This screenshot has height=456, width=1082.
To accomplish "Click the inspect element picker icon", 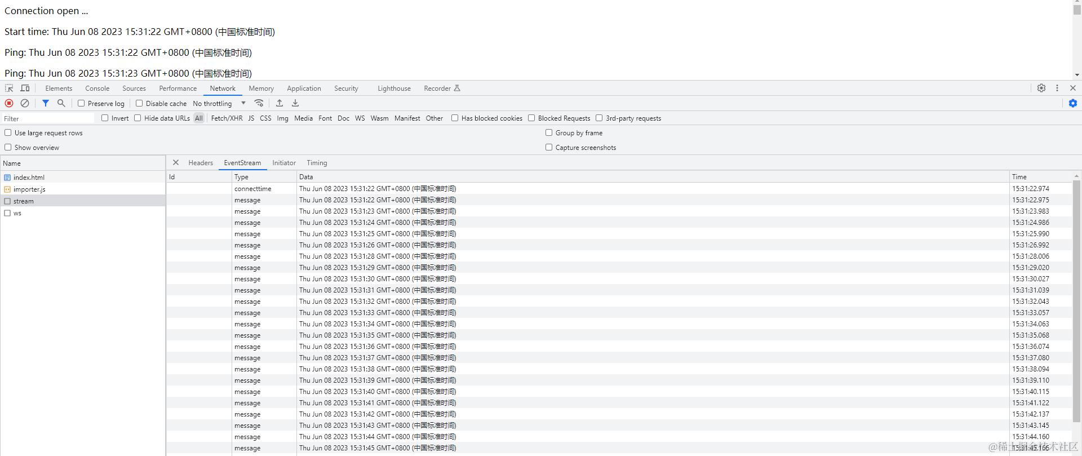I will pyautogui.click(x=9, y=88).
